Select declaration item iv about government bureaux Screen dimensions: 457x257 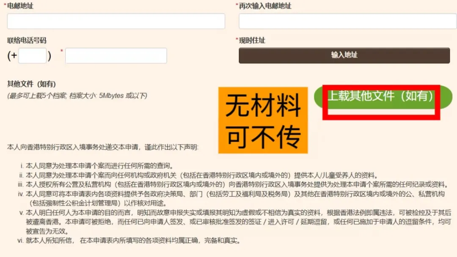coord(231,199)
